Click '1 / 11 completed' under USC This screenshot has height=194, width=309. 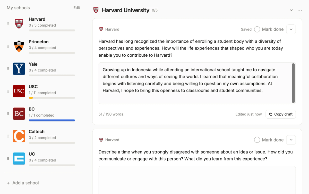point(42,93)
